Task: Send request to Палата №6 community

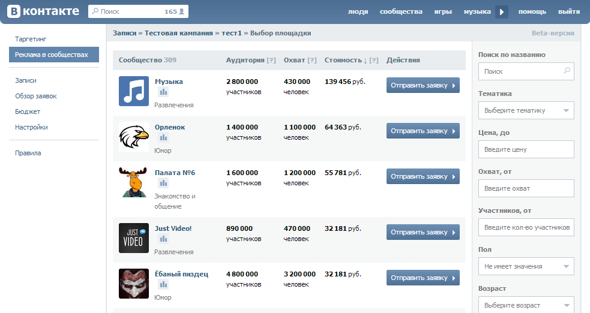Action: click(x=423, y=176)
